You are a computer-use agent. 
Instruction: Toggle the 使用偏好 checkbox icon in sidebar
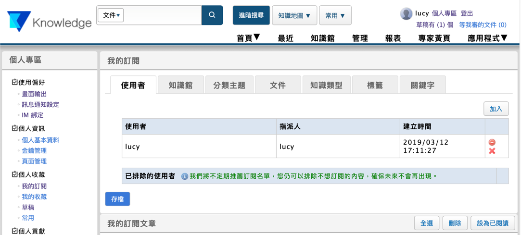(14, 82)
